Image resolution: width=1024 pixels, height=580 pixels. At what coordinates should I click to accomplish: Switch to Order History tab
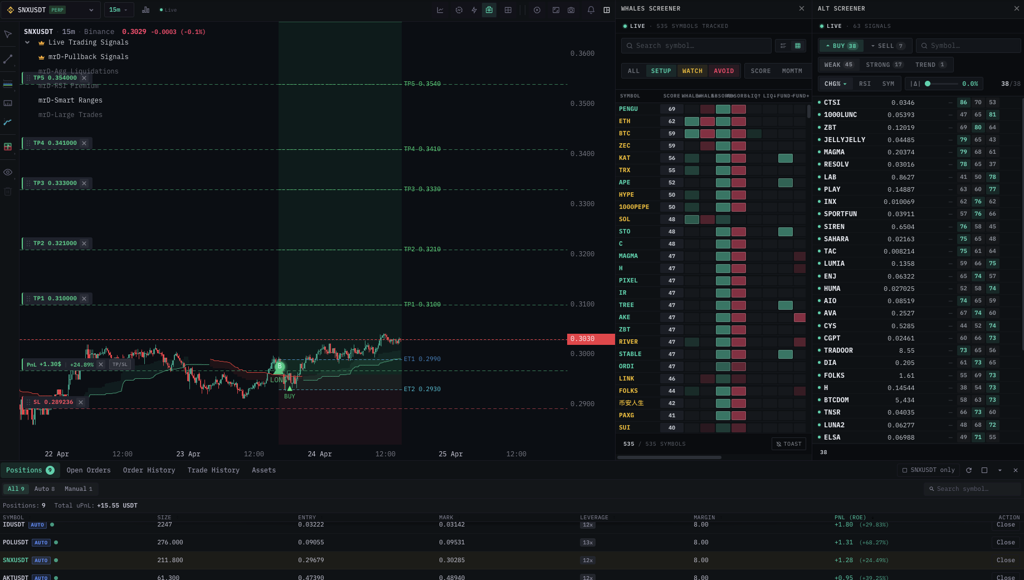(x=149, y=470)
